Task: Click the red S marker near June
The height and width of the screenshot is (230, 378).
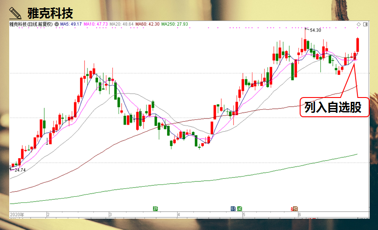Action: [x=292, y=209]
